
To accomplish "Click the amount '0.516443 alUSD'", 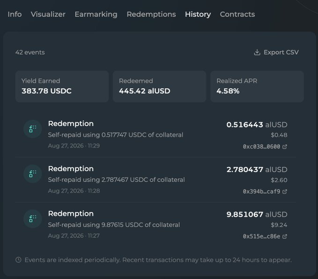I will pos(257,125).
